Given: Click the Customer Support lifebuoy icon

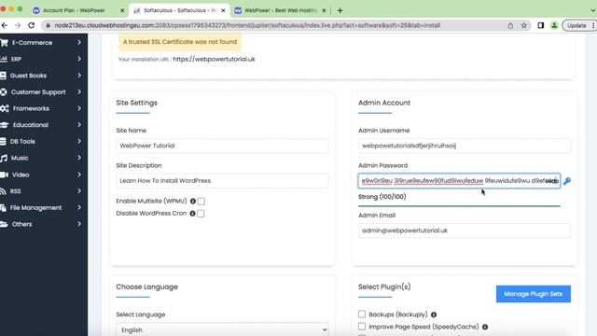Looking at the screenshot, I should tap(4, 91).
